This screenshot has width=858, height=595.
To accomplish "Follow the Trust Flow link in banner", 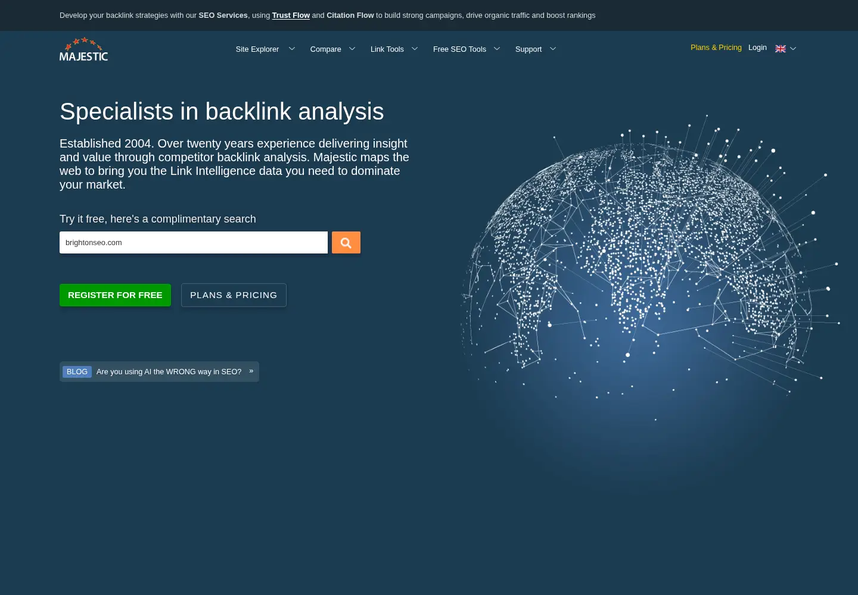I will pos(291,15).
